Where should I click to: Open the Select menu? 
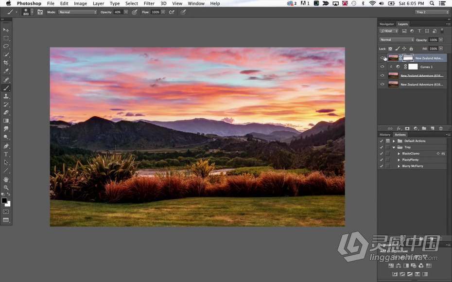(x=131, y=3)
